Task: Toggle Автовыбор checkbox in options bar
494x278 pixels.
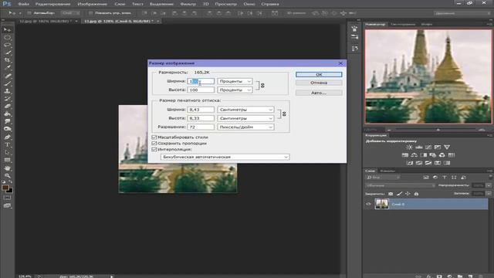Action: pyautogui.click(x=29, y=13)
